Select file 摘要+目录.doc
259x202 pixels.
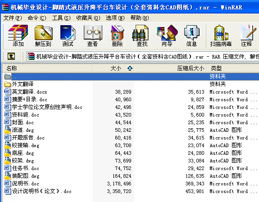[30, 99]
